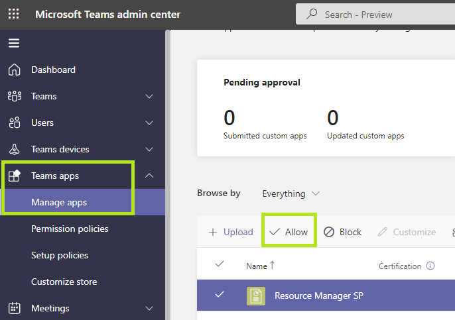Click the Microsoft Teams admin center title

108,14
